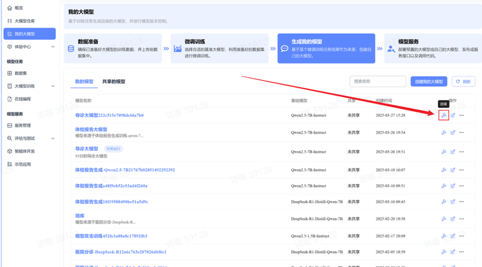Viewport: 482px width, 267px height.
Task: Click edit icon for 导诊大模型 2025-03-26 19:51 row
Action: (453, 152)
